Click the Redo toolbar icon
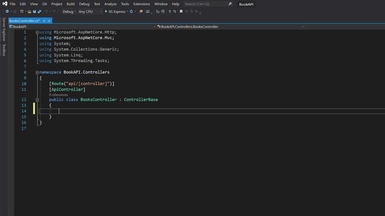The height and width of the screenshot is (216, 385). pyautogui.click(x=54, y=11)
